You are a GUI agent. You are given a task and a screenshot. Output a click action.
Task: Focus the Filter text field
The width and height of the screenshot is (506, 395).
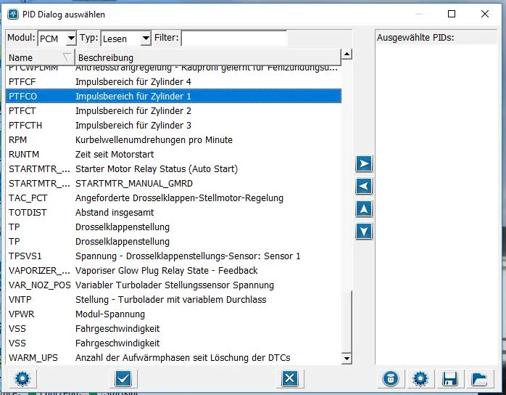(x=233, y=38)
